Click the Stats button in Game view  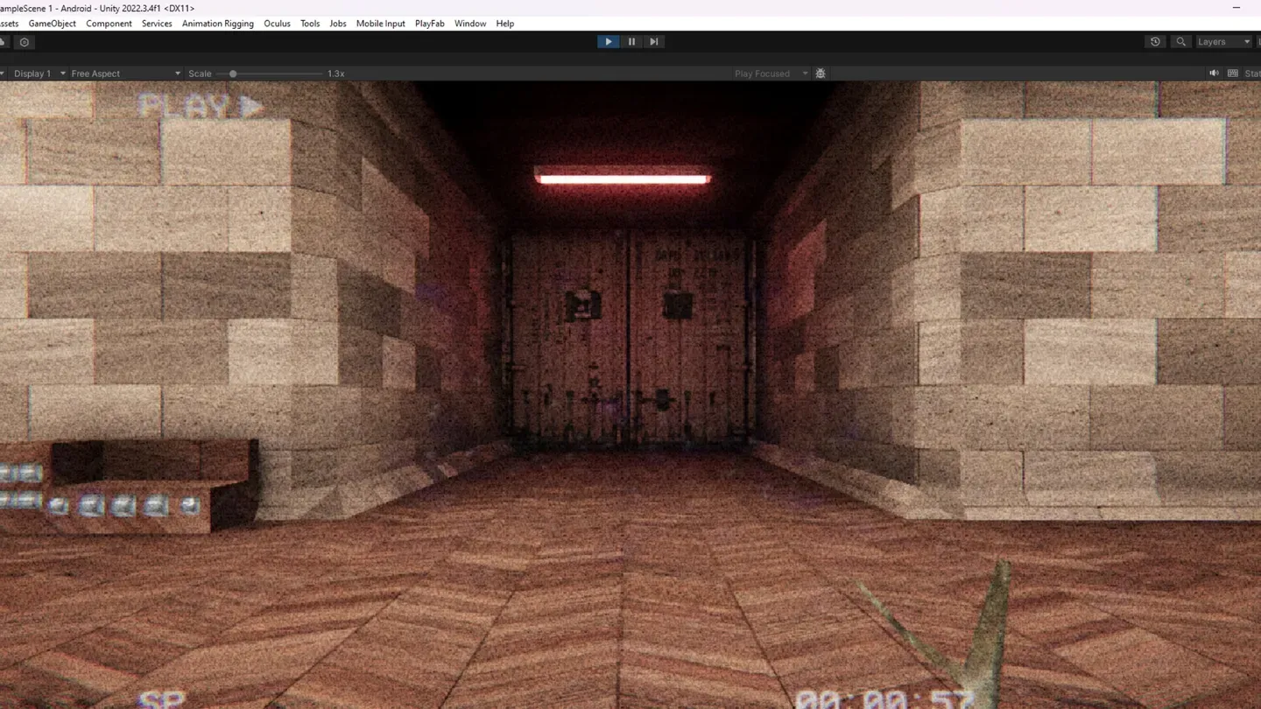point(1252,74)
